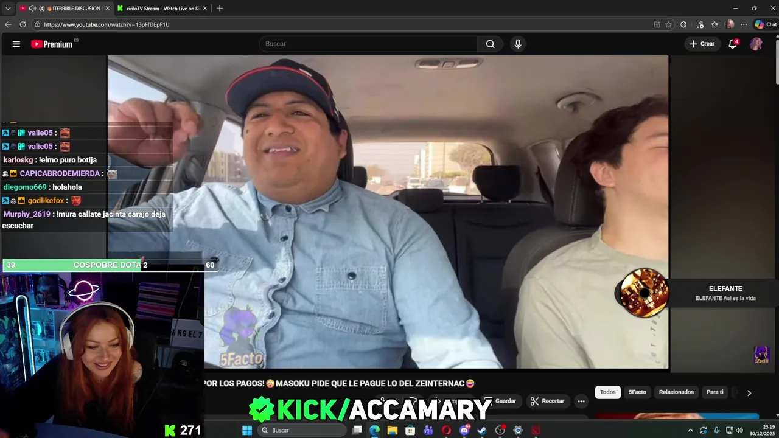Select the Relacionados filter chip

(x=676, y=392)
